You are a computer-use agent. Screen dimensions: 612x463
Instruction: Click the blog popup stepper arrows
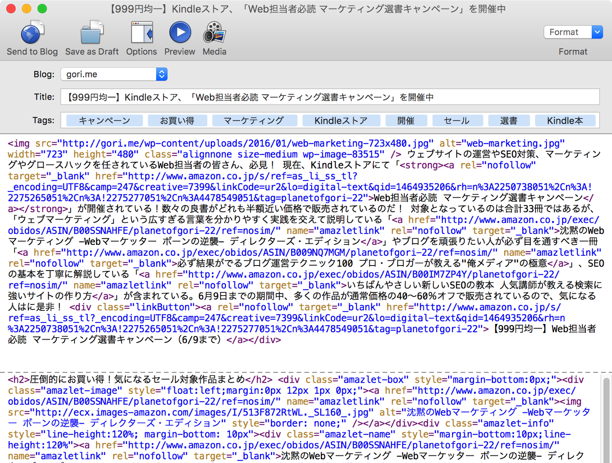click(161, 74)
